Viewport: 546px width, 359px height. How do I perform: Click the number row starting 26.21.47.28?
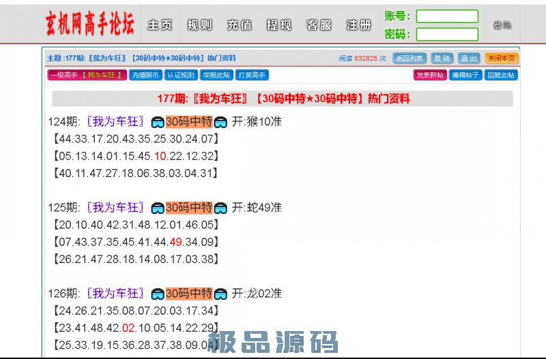(x=136, y=259)
